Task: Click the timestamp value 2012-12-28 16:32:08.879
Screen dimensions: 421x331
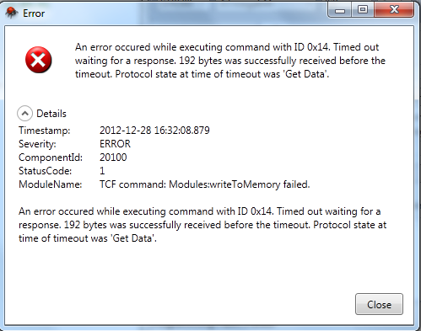Action: [154, 131]
